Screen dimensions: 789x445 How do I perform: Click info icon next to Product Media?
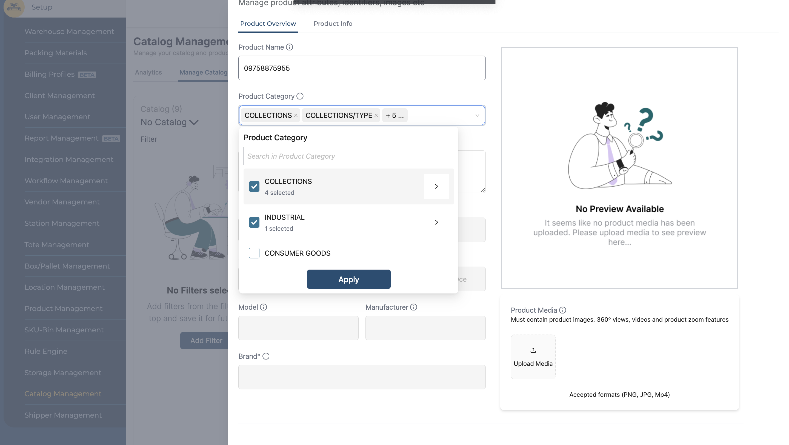point(562,310)
